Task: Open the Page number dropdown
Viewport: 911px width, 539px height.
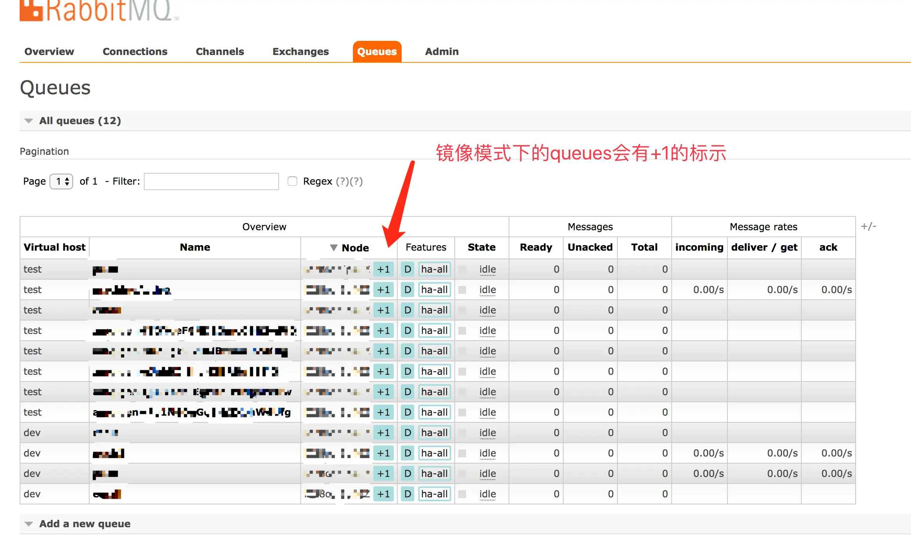Action: click(62, 181)
